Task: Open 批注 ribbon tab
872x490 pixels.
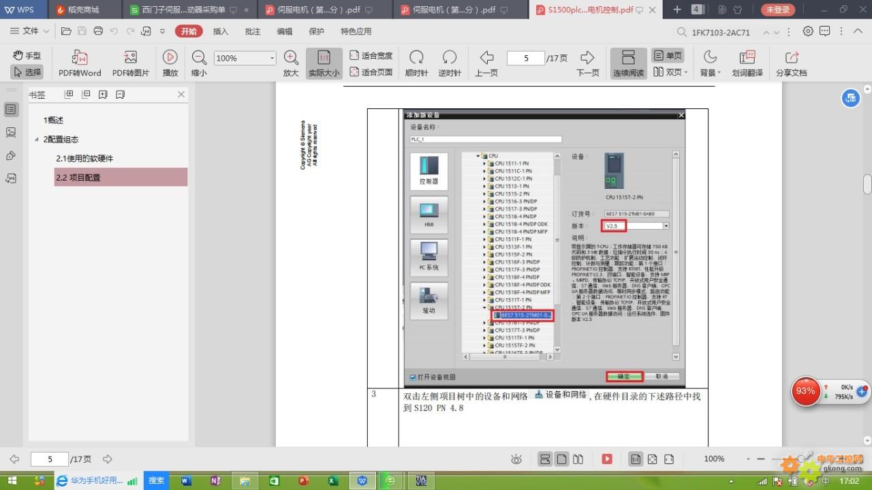Action: 253,31
